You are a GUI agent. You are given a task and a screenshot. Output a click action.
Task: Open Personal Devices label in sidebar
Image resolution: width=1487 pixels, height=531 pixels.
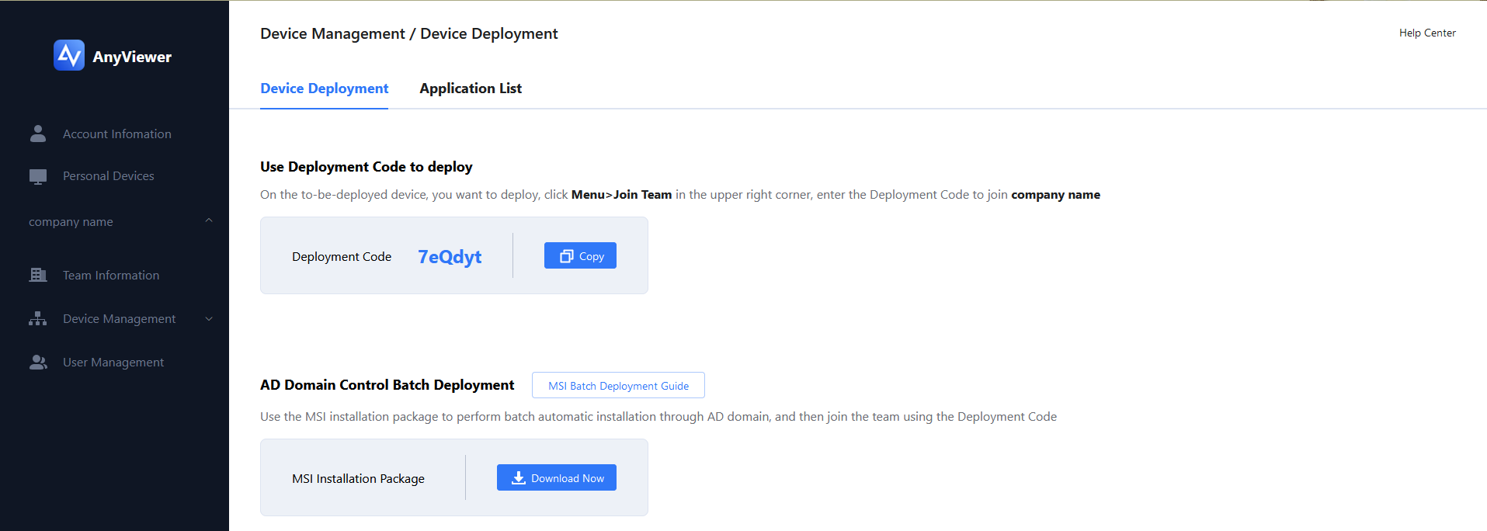click(x=109, y=176)
